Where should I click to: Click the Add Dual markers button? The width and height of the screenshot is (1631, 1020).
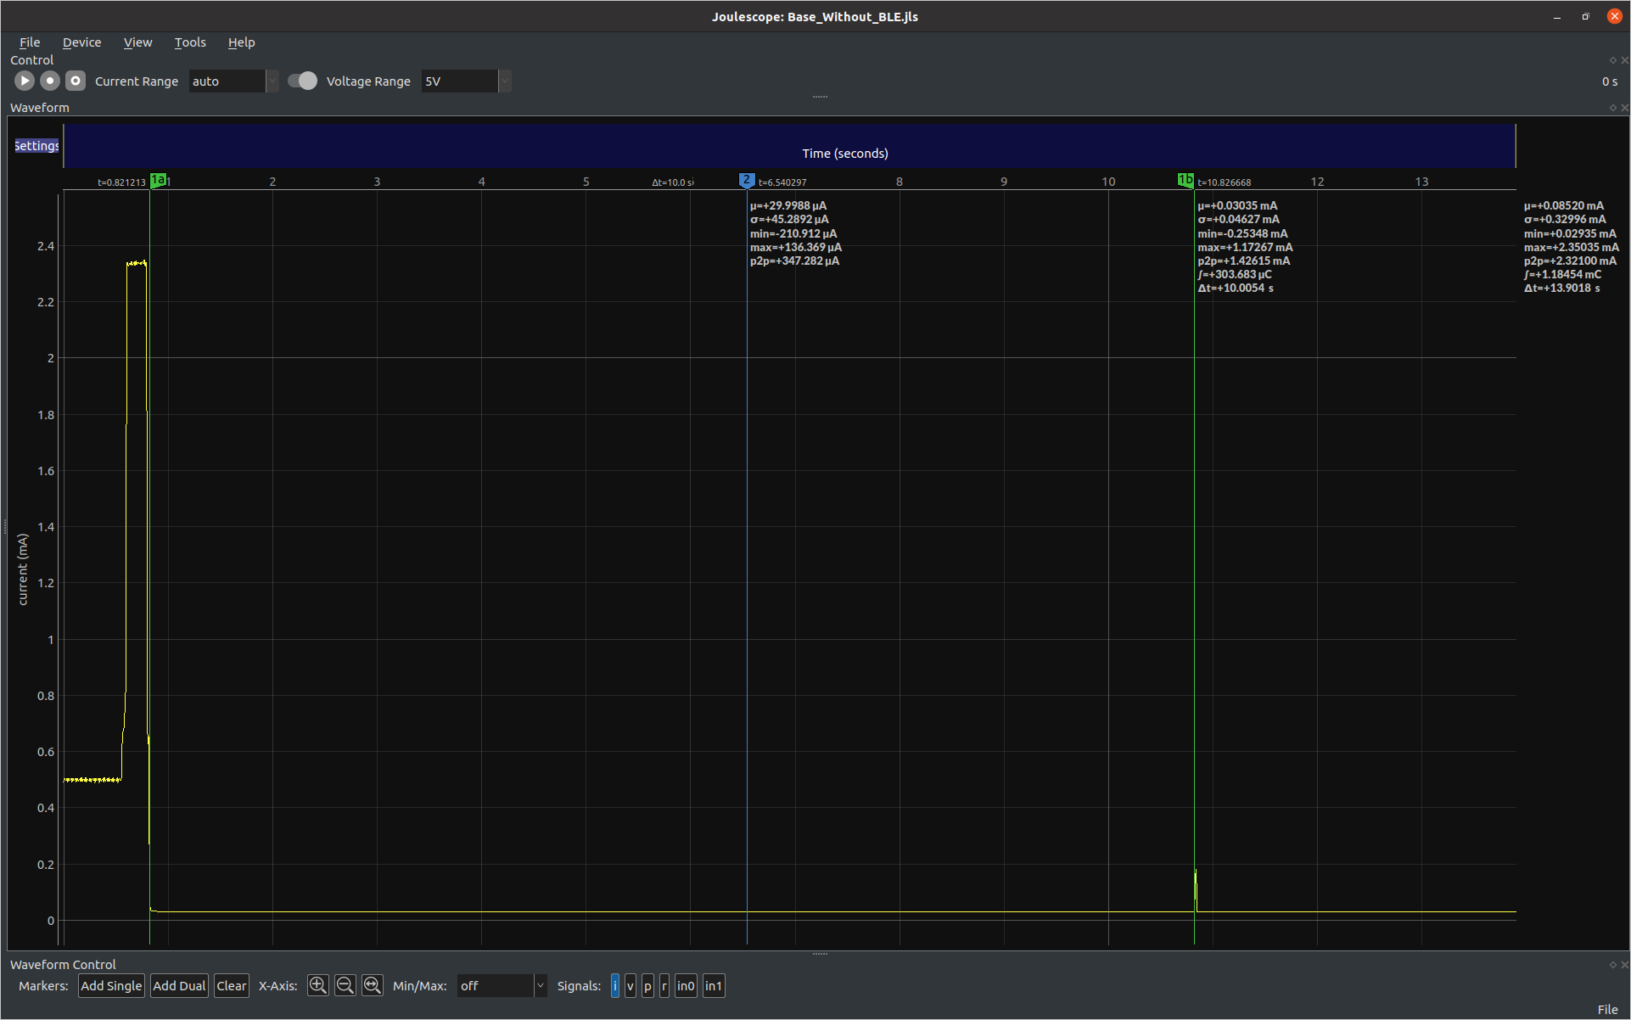tap(179, 985)
